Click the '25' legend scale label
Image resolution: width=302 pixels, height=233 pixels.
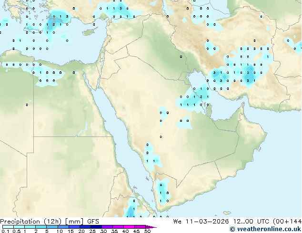[x=92, y=231]
